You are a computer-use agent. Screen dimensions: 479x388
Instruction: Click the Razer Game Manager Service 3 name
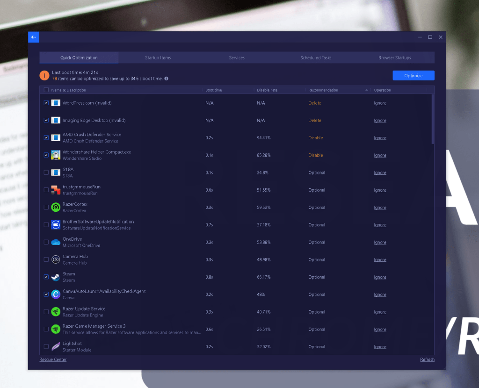(x=94, y=326)
